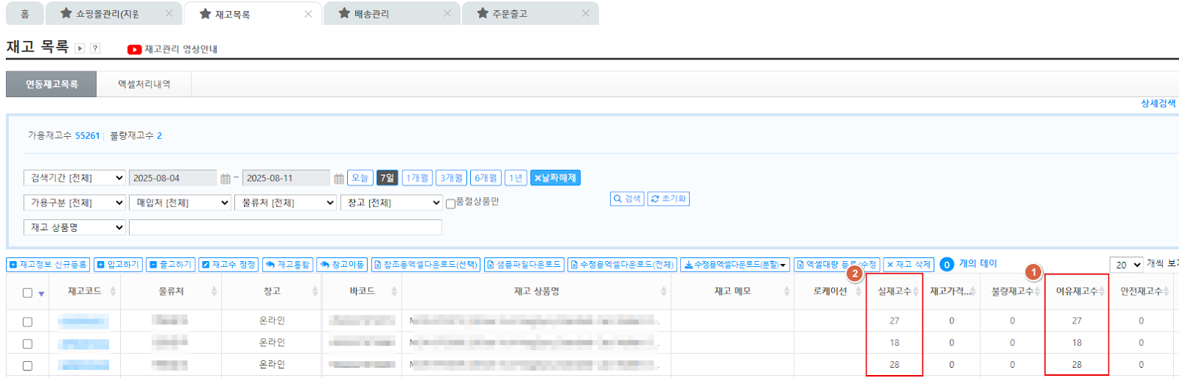The width and height of the screenshot is (1179, 378).
Task: Open the 20 items per page dropdown
Action: pos(1126,265)
